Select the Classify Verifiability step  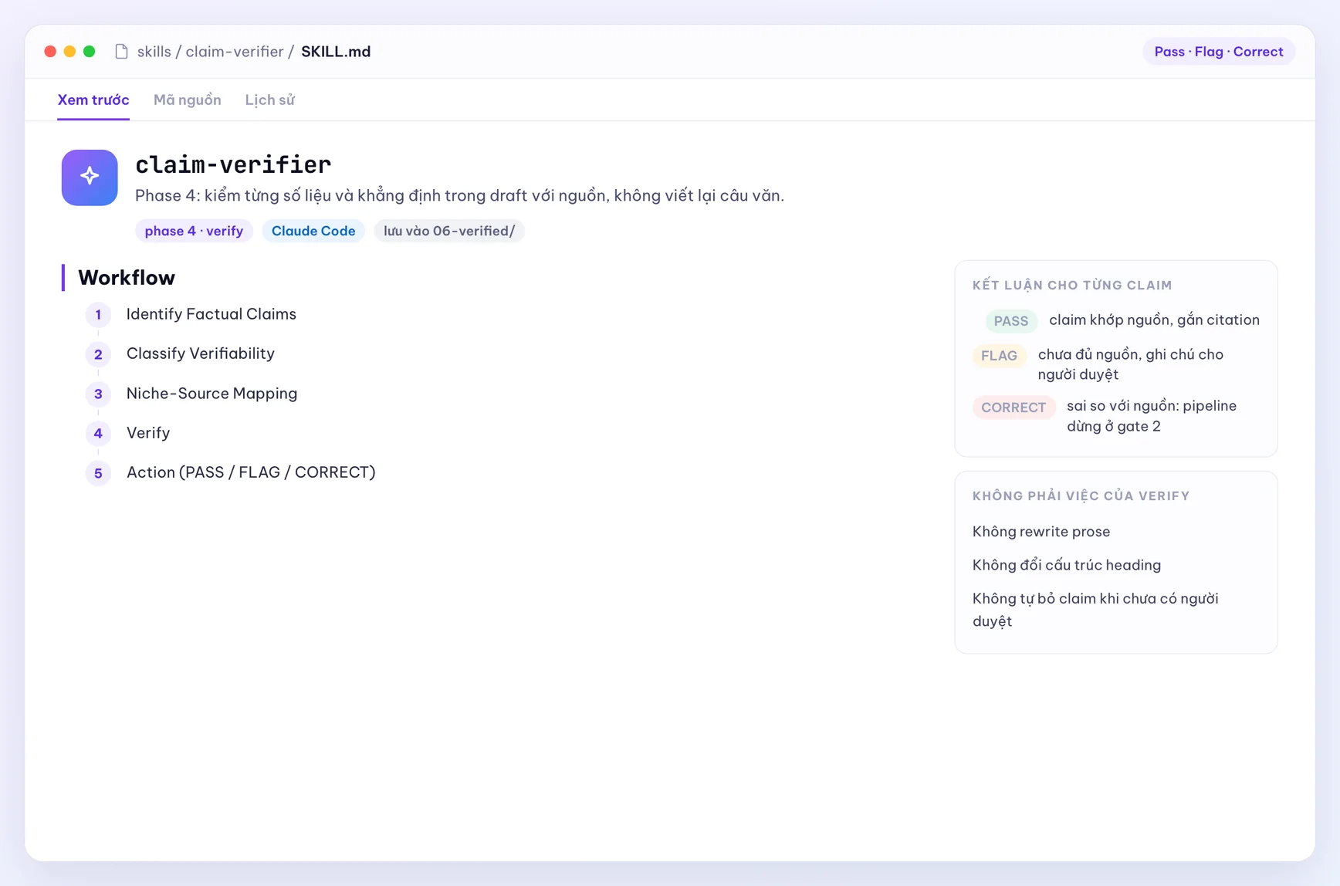[x=201, y=353]
